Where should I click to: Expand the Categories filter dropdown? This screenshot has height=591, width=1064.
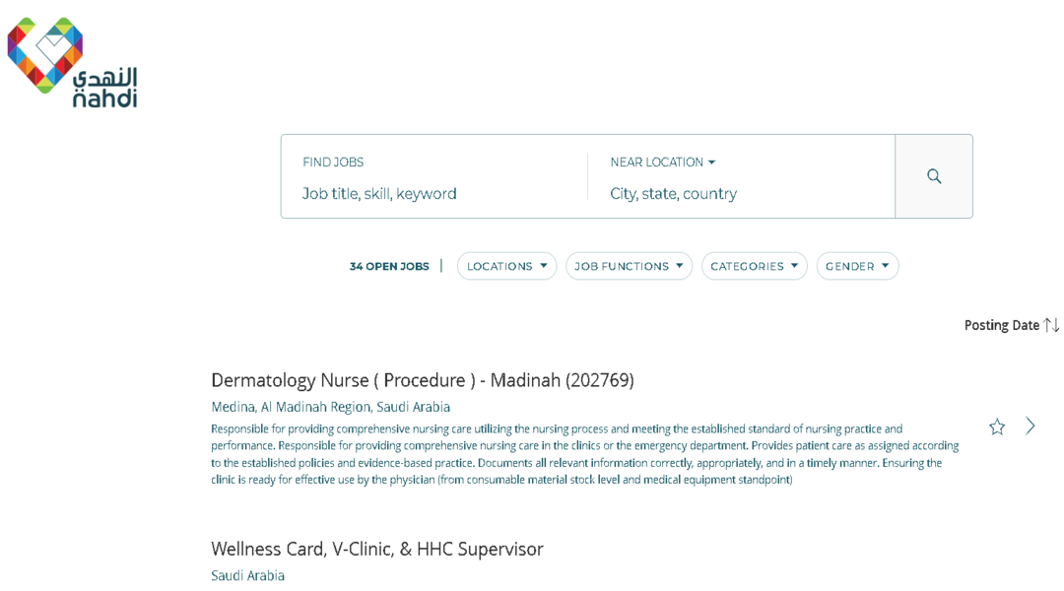pos(754,266)
